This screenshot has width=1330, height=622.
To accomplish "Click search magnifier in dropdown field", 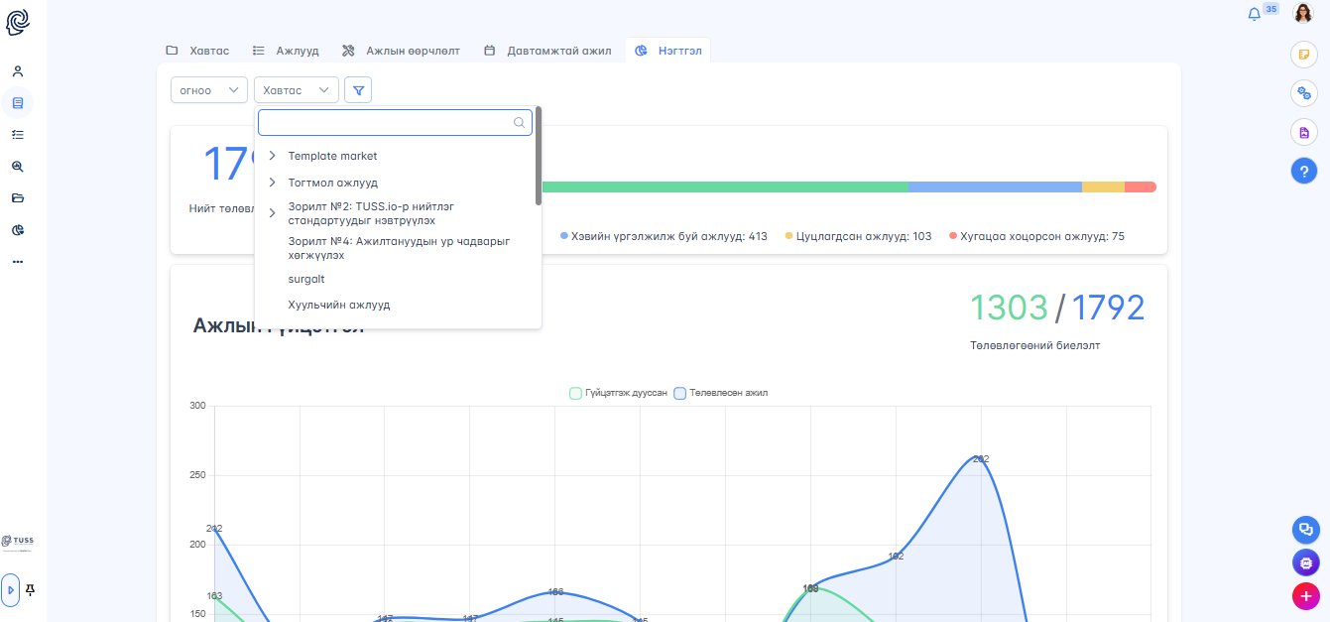I will [x=519, y=123].
